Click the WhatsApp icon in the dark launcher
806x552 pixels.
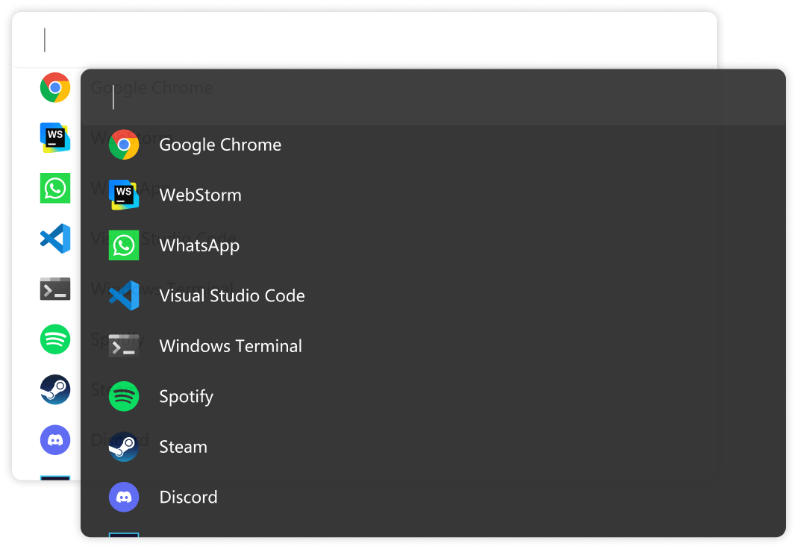click(x=124, y=245)
